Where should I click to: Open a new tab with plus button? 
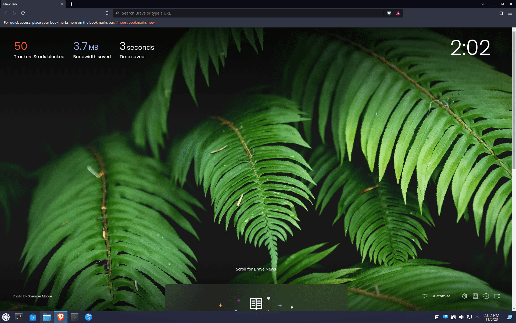pyautogui.click(x=71, y=4)
